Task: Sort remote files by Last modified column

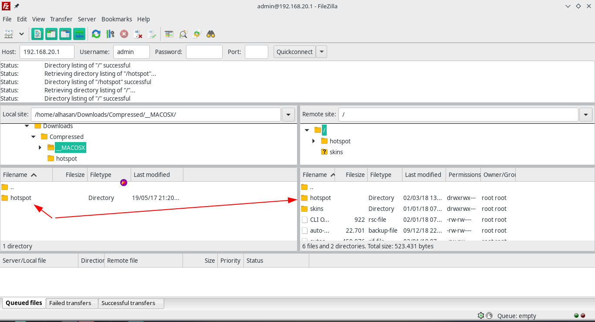Action: pos(423,174)
